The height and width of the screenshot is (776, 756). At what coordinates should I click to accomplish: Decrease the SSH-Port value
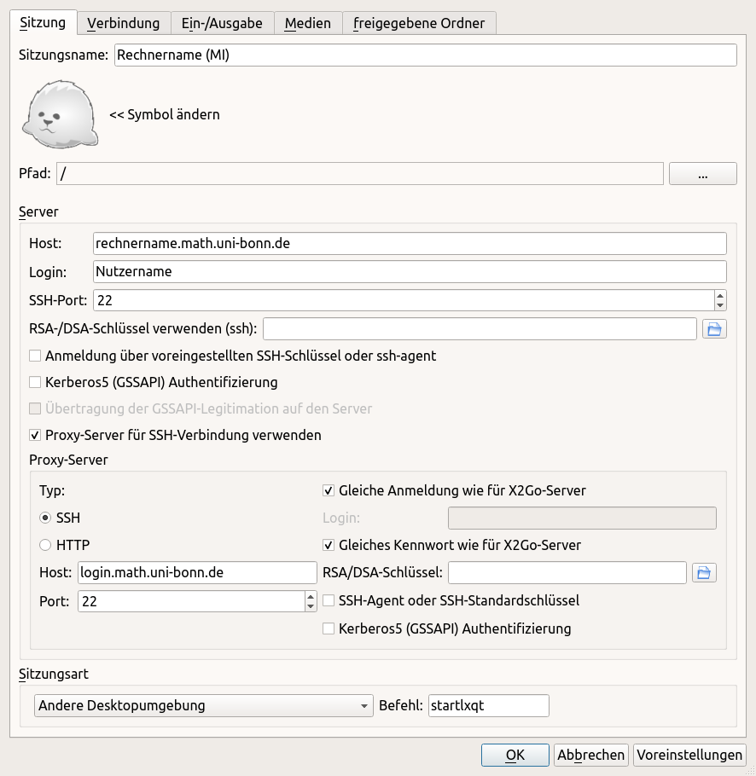click(720, 305)
